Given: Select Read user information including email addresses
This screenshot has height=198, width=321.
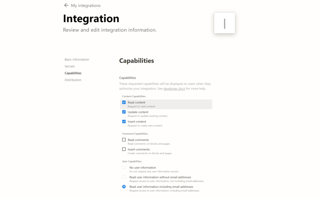Looking at the screenshot, I should pyautogui.click(x=124, y=186).
